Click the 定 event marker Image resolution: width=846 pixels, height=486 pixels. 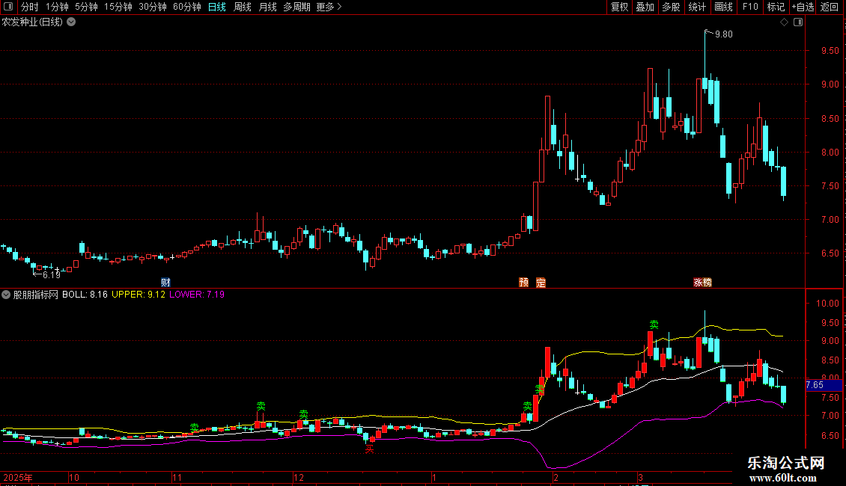pyautogui.click(x=541, y=283)
